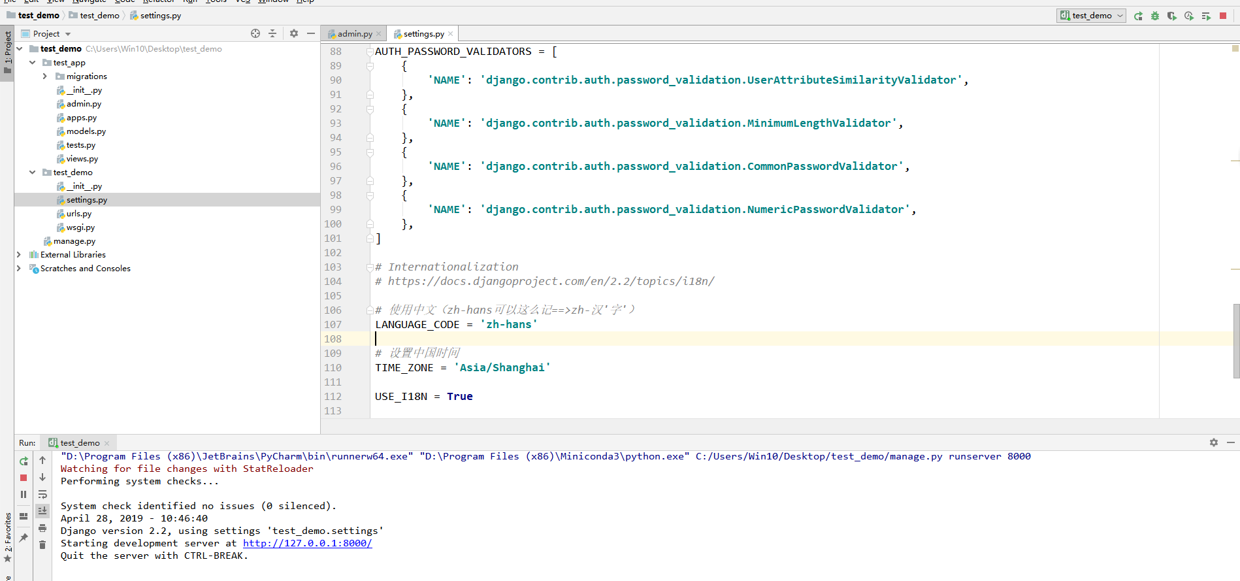Screen dimensions: 1240x581
Task: Select tests.py in the project tree
Action: (80, 145)
